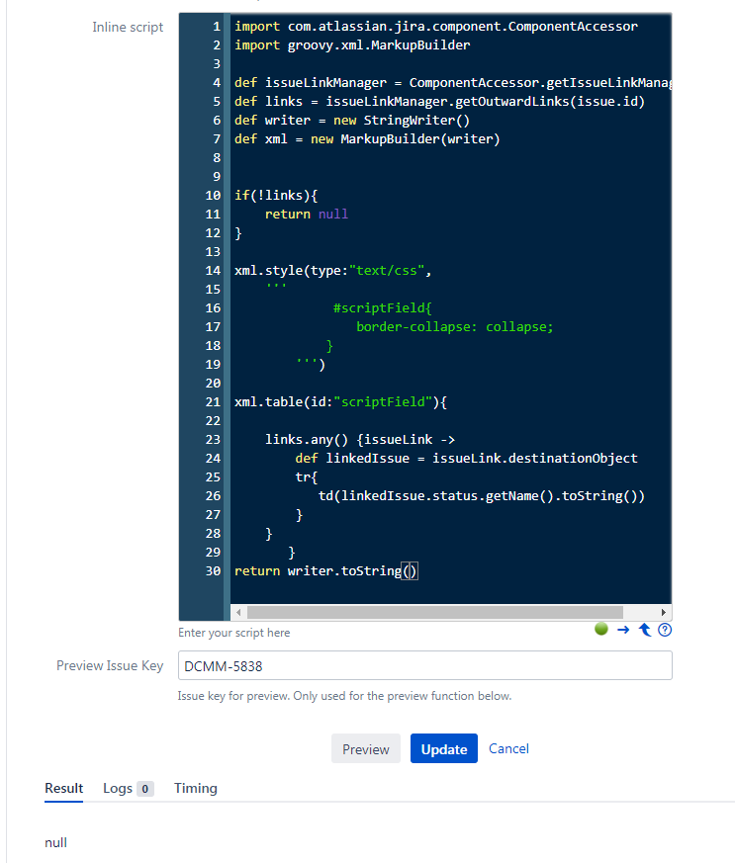Click line number 30 in the gutter

213,570
